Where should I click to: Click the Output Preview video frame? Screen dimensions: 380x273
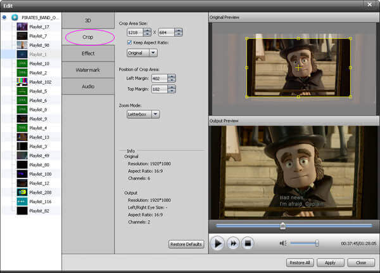coord(294,173)
